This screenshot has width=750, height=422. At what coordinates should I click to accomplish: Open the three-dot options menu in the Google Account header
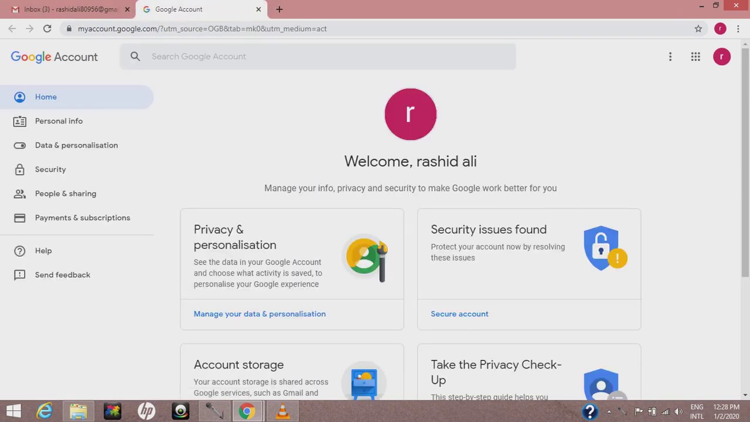(x=670, y=56)
